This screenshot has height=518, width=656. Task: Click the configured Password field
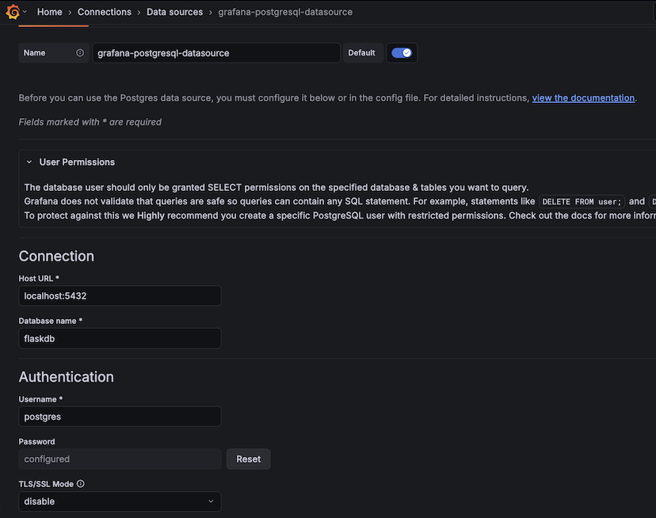pos(120,459)
